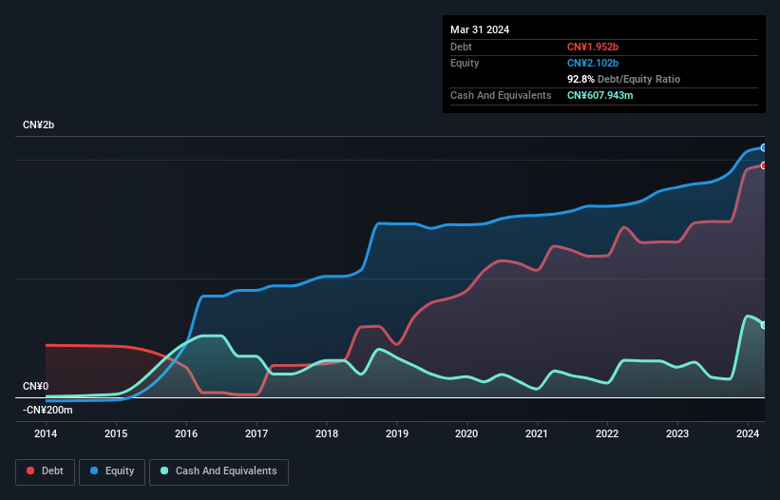Click the 2022 x-axis label
Image resolution: width=780 pixels, height=500 pixels.
(607, 433)
